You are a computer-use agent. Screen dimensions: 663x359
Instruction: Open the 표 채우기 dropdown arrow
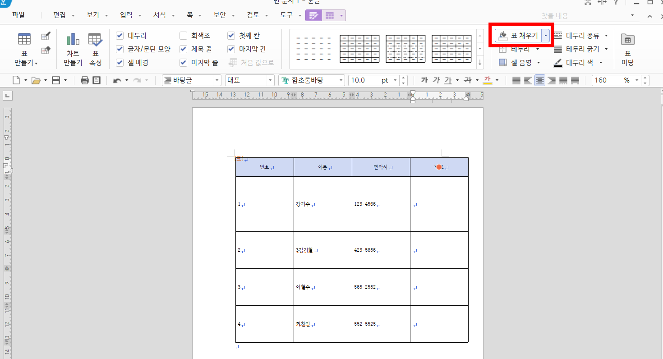click(546, 36)
